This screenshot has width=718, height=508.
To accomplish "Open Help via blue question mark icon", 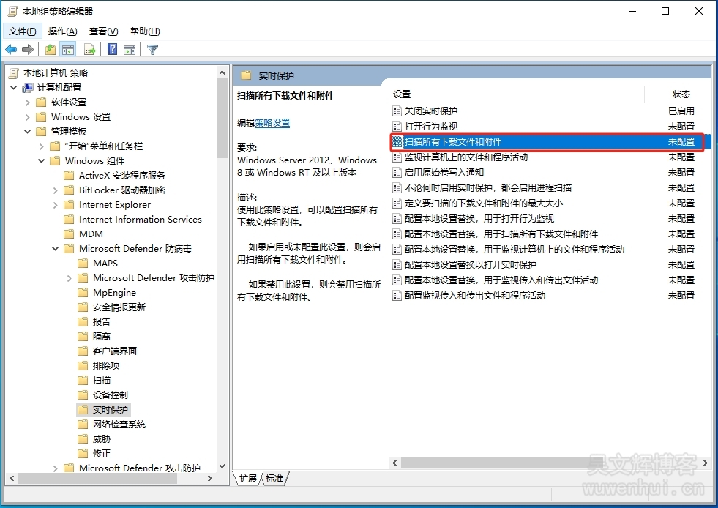I will [x=113, y=50].
